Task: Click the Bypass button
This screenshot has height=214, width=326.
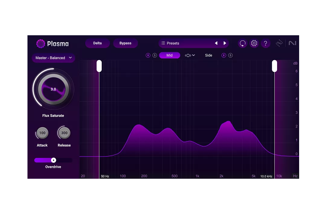Action: (125, 43)
